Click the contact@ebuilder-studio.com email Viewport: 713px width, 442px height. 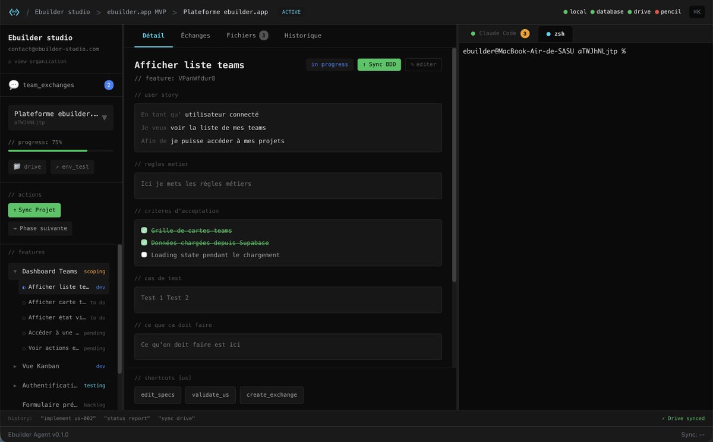[53, 49]
